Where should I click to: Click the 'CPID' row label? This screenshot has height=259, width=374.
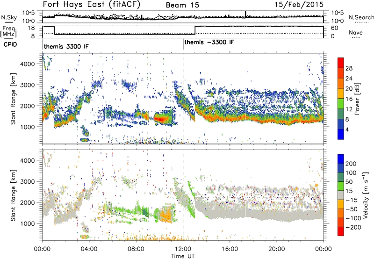(10, 44)
